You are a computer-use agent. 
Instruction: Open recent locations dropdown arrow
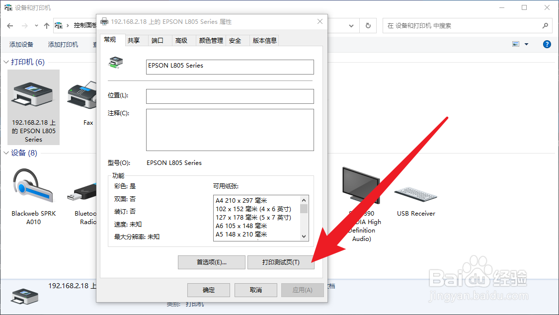(36, 26)
